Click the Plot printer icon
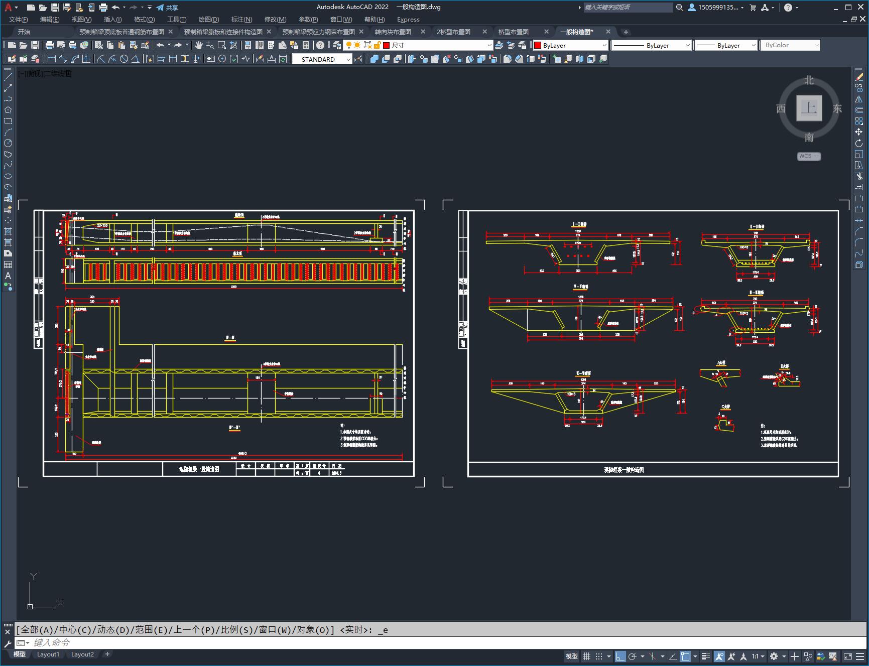The width and height of the screenshot is (869, 666). [50, 45]
